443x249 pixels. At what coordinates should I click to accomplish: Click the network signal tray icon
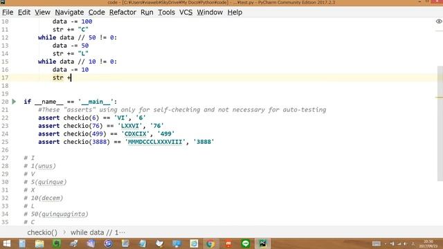399,243
